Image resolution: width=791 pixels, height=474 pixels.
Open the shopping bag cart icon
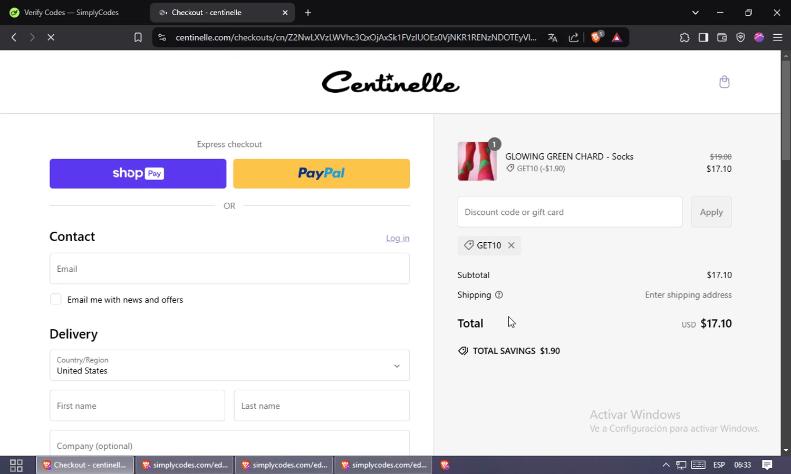(724, 82)
